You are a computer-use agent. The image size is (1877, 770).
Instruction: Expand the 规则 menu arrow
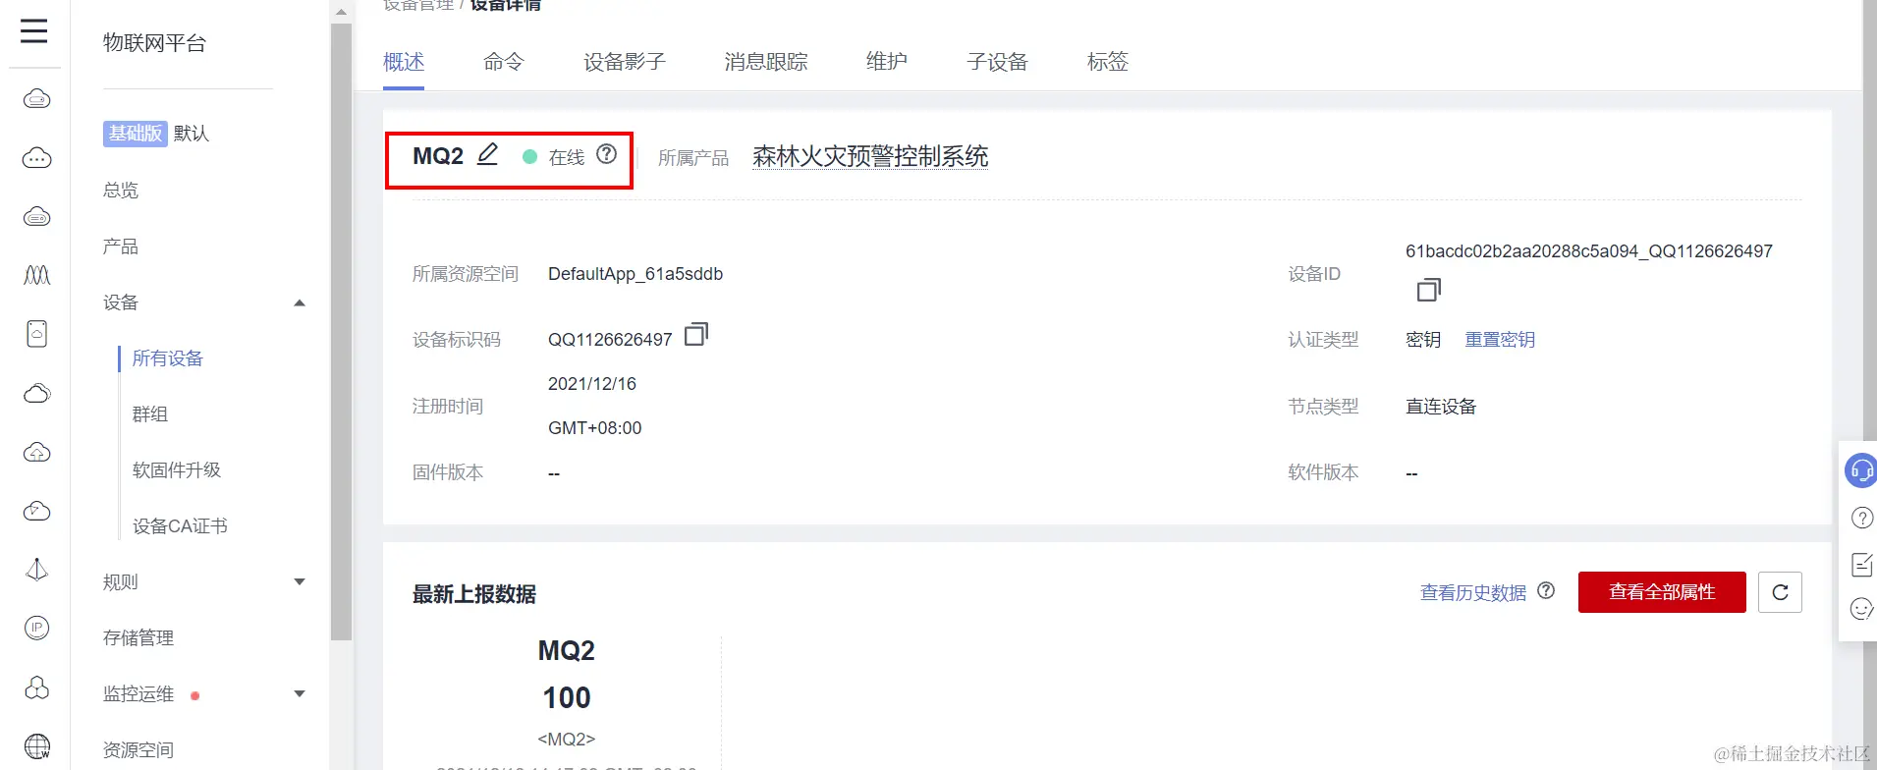[300, 581]
